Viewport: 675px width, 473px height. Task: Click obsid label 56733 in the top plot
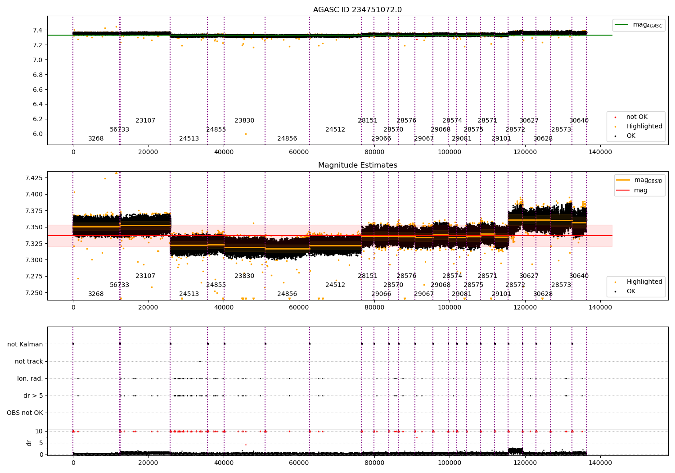pyautogui.click(x=120, y=130)
